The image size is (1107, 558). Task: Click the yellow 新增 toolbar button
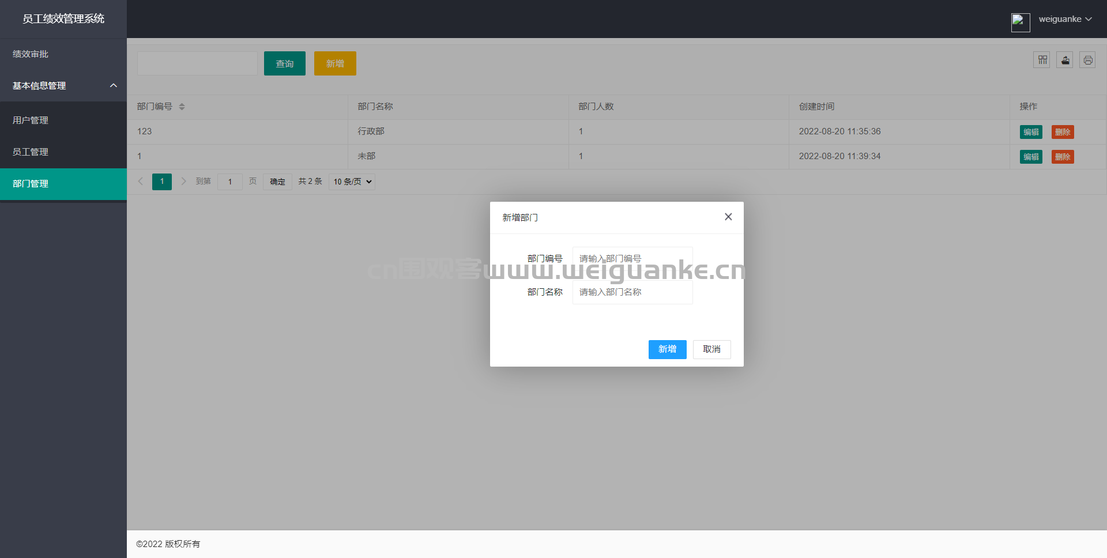pos(335,63)
